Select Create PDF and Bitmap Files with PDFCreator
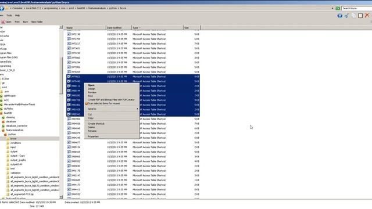This screenshot has width=372, height=209. pyautogui.click(x=111, y=100)
